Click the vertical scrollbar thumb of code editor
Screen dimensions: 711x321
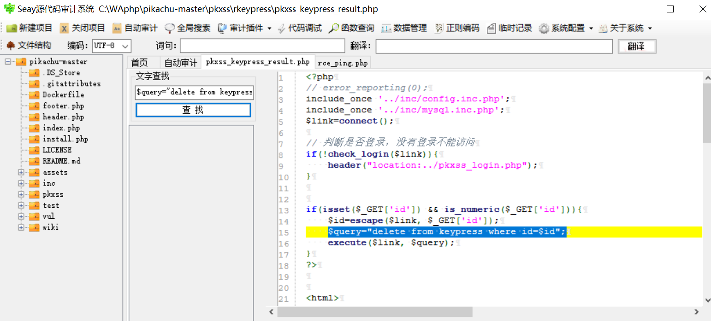coord(706,113)
